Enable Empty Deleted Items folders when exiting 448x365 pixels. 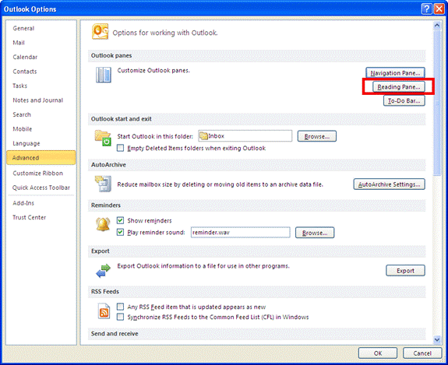120,148
